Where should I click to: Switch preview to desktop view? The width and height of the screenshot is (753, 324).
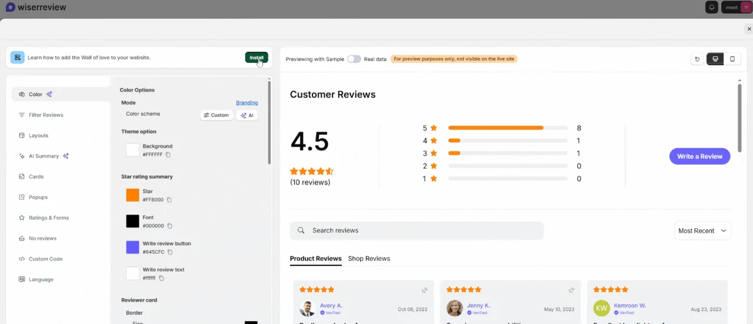click(715, 59)
